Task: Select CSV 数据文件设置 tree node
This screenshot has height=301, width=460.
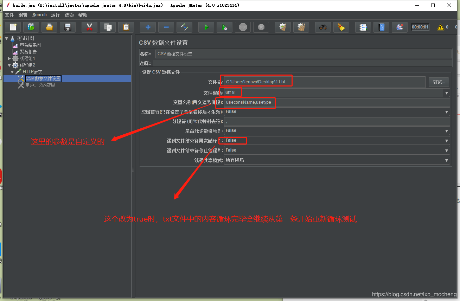Action: [43, 78]
